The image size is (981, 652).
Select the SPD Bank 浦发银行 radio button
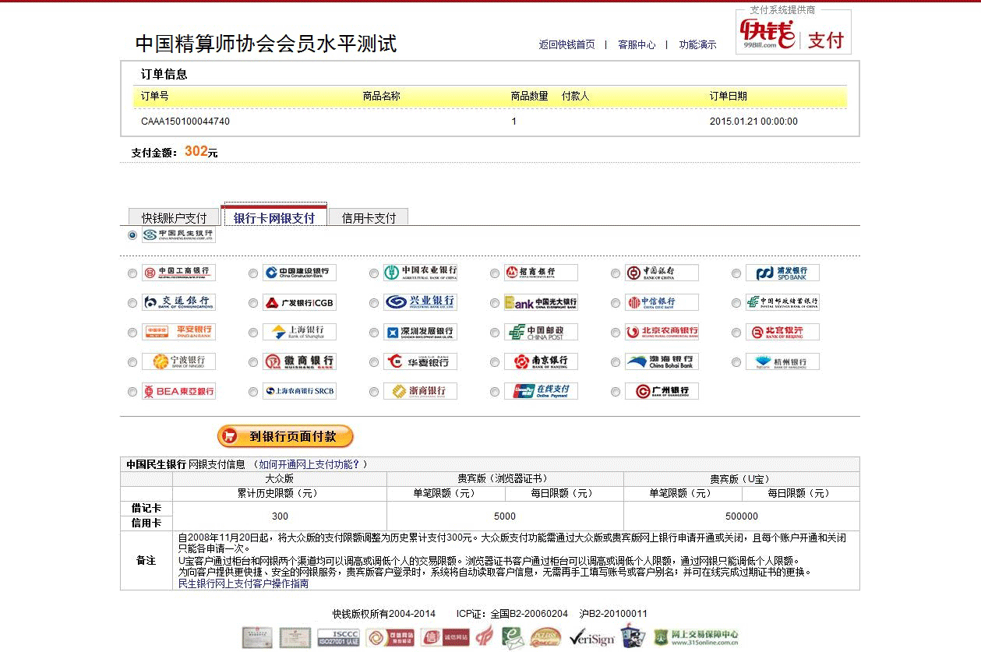736,273
